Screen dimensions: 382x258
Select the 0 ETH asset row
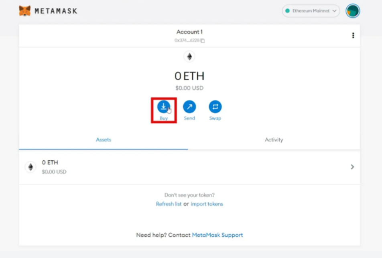pos(189,167)
